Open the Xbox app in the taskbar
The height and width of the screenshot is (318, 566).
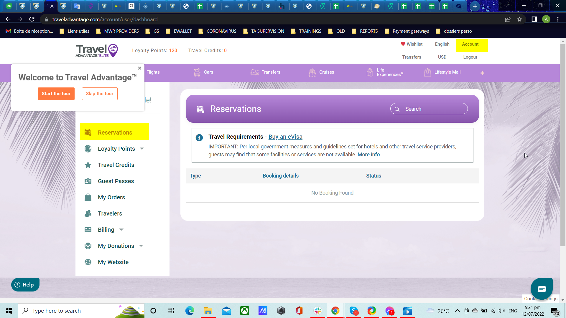coord(245,311)
